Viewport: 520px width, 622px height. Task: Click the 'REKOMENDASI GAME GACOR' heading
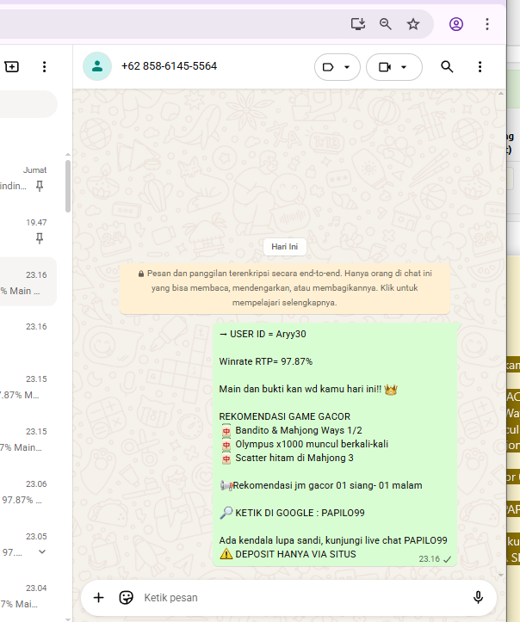tap(285, 416)
